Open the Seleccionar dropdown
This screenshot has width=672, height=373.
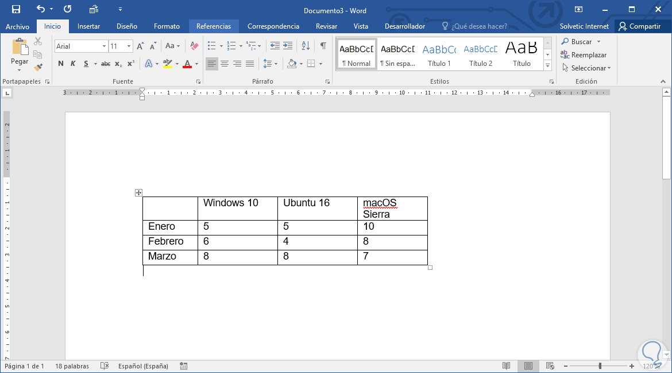click(x=586, y=68)
